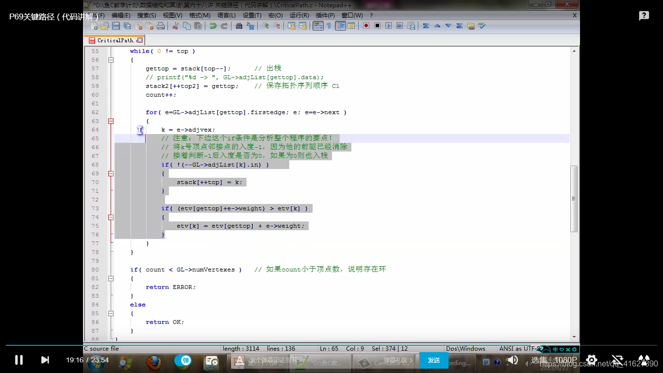The height and width of the screenshot is (373, 663).
Task: Click the Redo arrow icon
Action: click(224, 26)
